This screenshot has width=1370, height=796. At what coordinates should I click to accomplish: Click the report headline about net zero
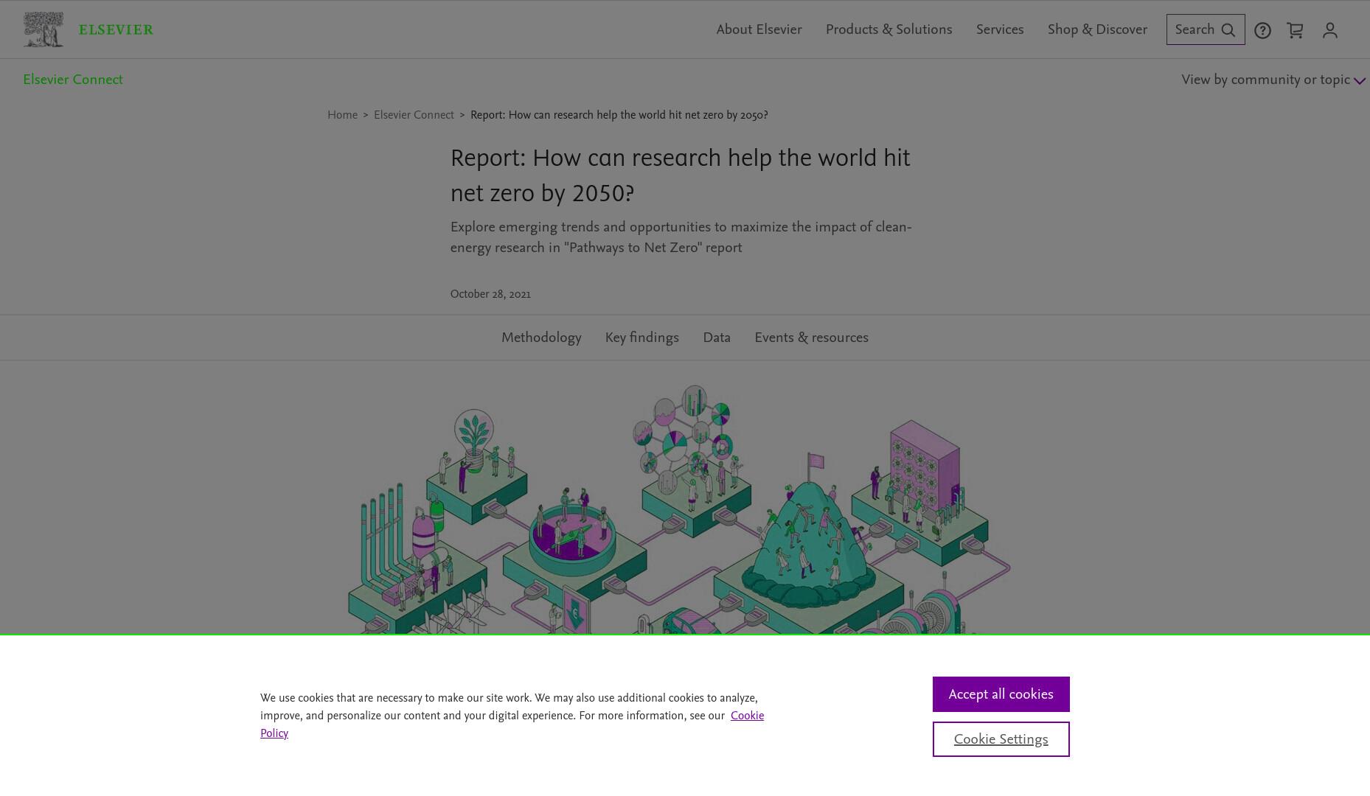pos(680,175)
